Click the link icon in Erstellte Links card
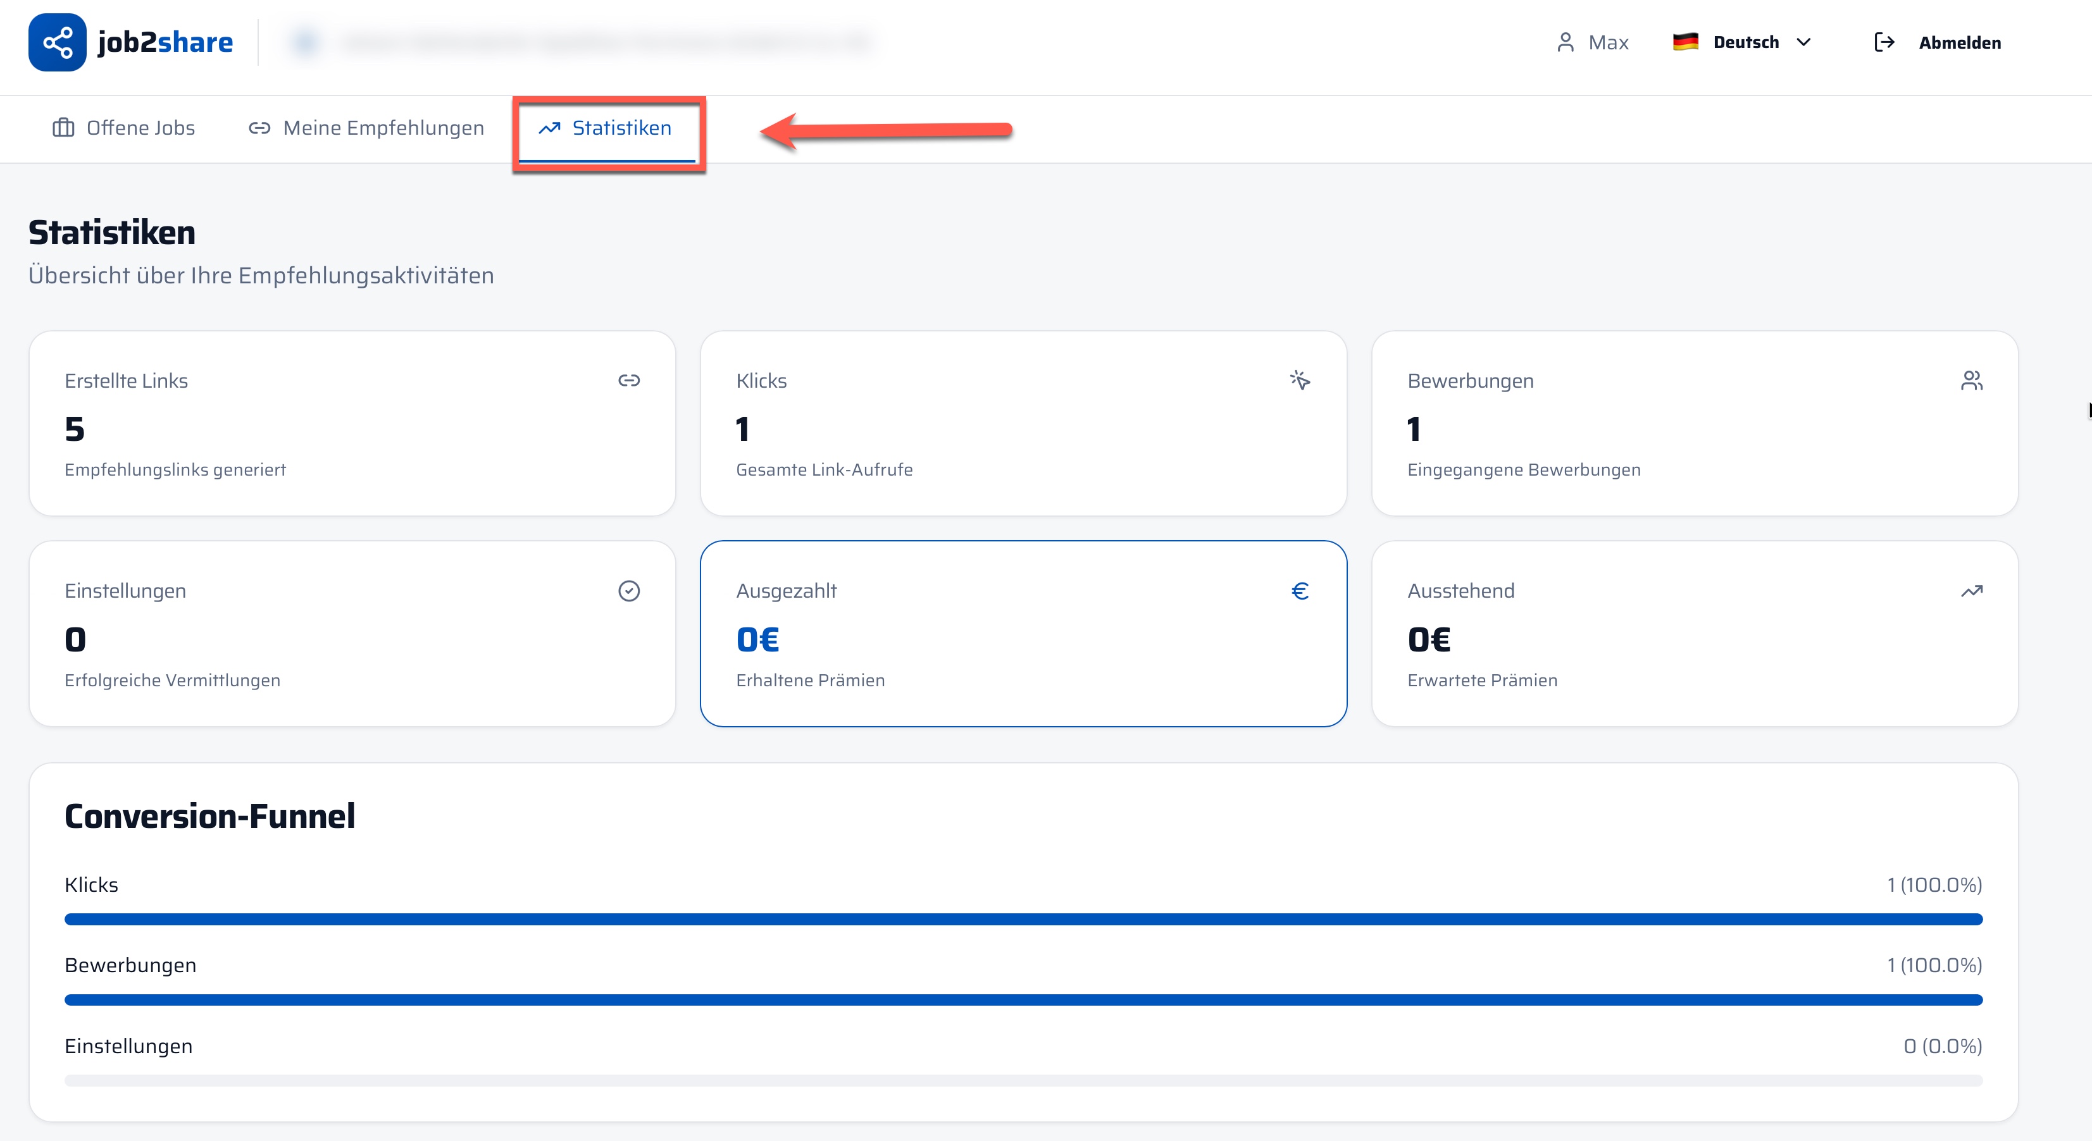Image resolution: width=2092 pixels, height=1141 pixels. coord(628,381)
